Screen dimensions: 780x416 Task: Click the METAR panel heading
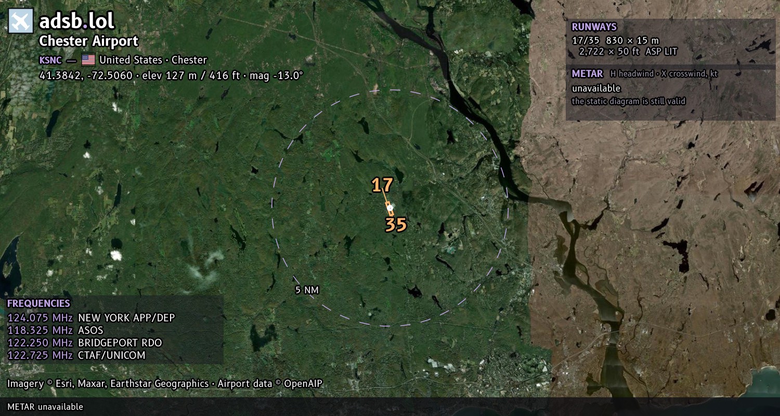click(x=587, y=74)
